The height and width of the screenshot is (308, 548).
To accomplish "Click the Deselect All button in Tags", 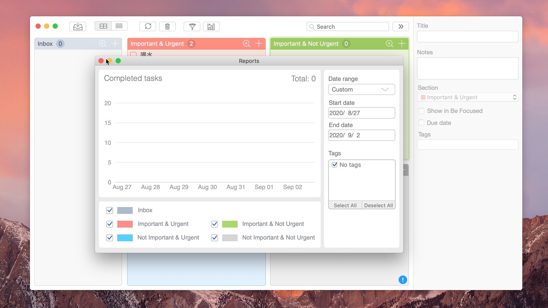I will 378,205.
